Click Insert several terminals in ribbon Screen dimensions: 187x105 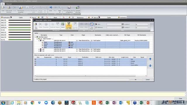coord(9,9)
